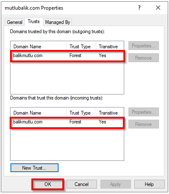Click Transitive column header in outgoing trusts
169x194 pixels.
click(110, 47)
